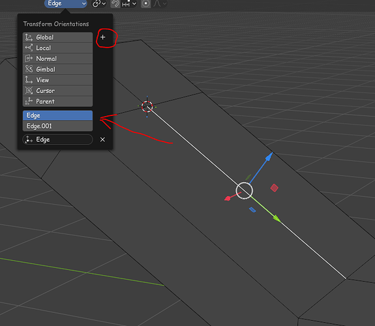Click the green Y axis gizmo arrow
This screenshot has width=375, height=326.
pyautogui.click(x=277, y=218)
